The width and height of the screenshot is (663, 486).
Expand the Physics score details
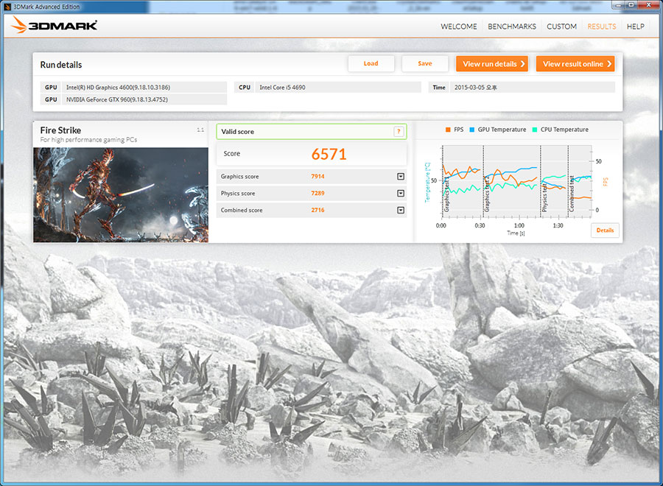pos(401,193)
